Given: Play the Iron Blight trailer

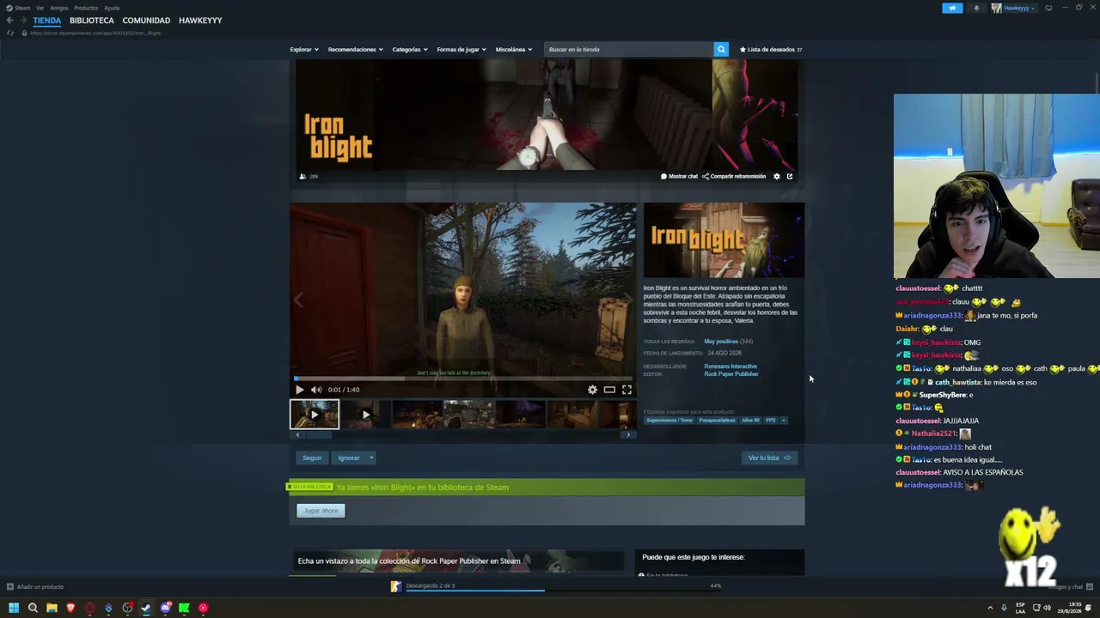Looking at the screenshot, I should [299, 390].
